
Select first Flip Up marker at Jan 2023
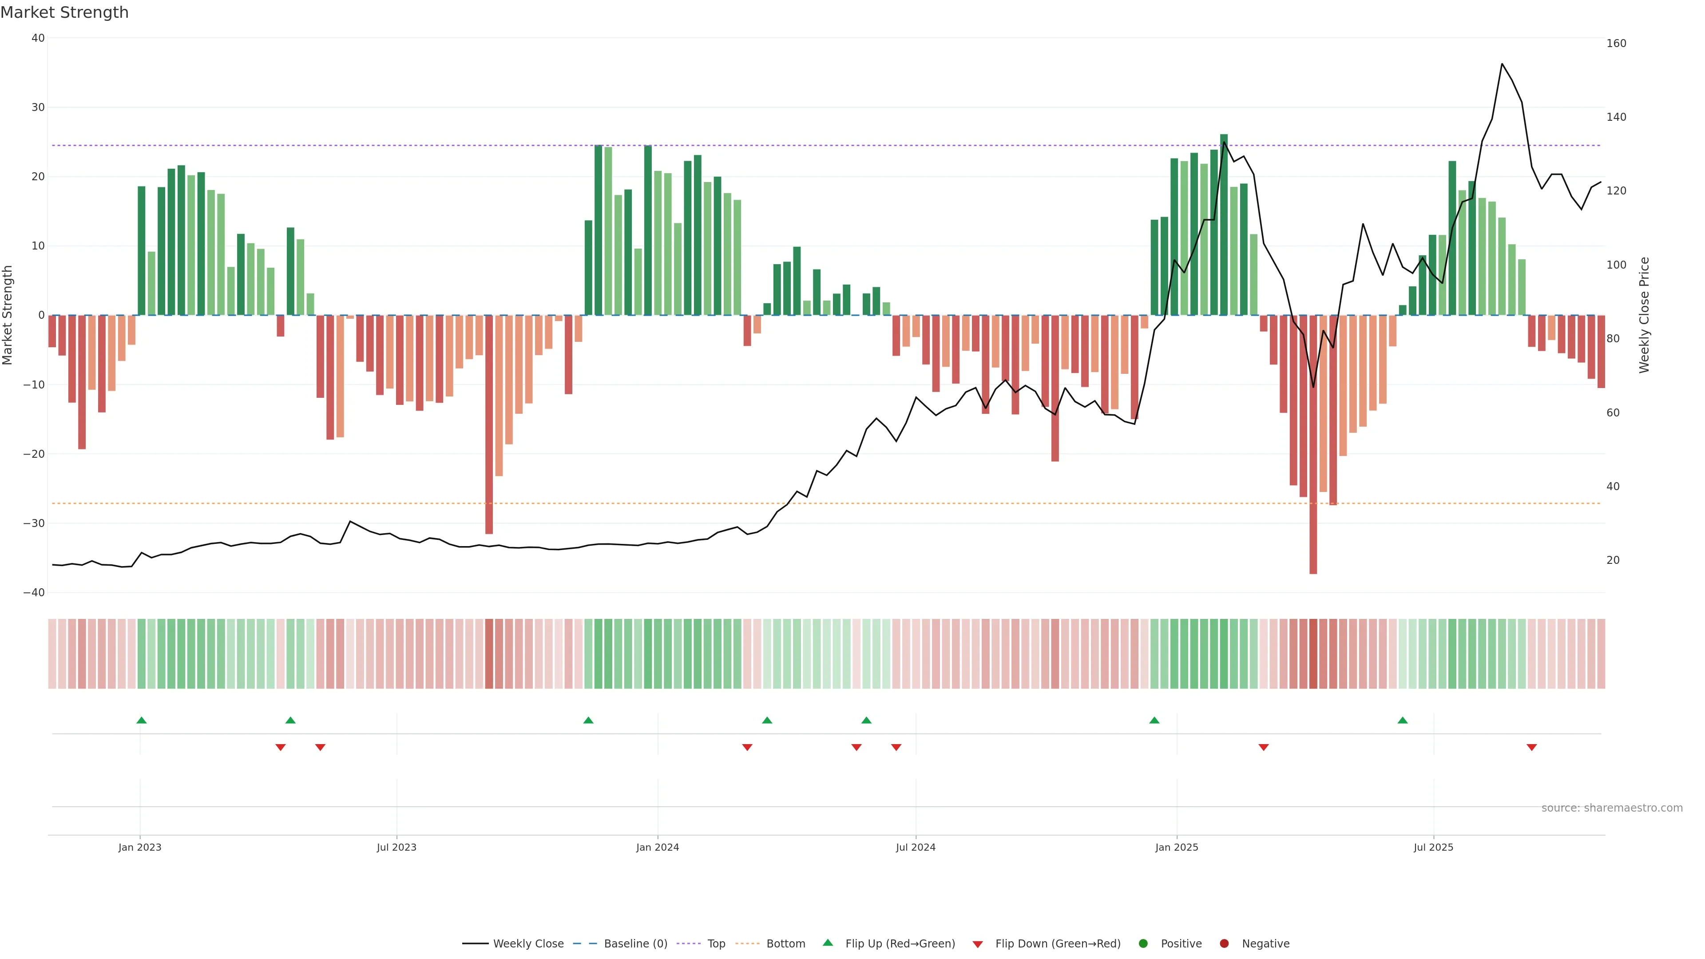141,720
